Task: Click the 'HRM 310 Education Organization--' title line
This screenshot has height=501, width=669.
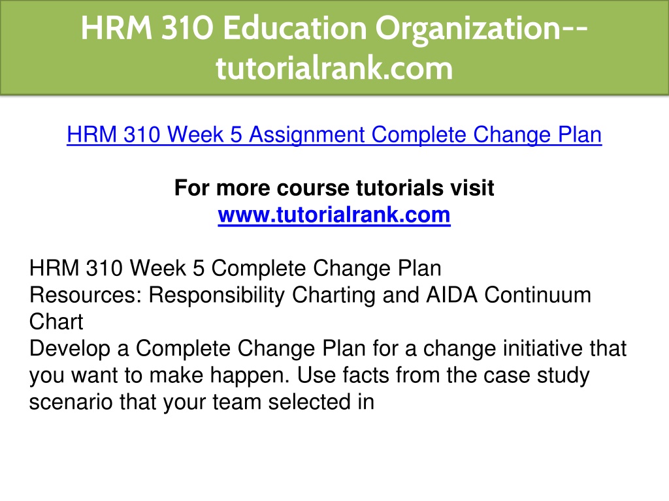Action: 334,28
